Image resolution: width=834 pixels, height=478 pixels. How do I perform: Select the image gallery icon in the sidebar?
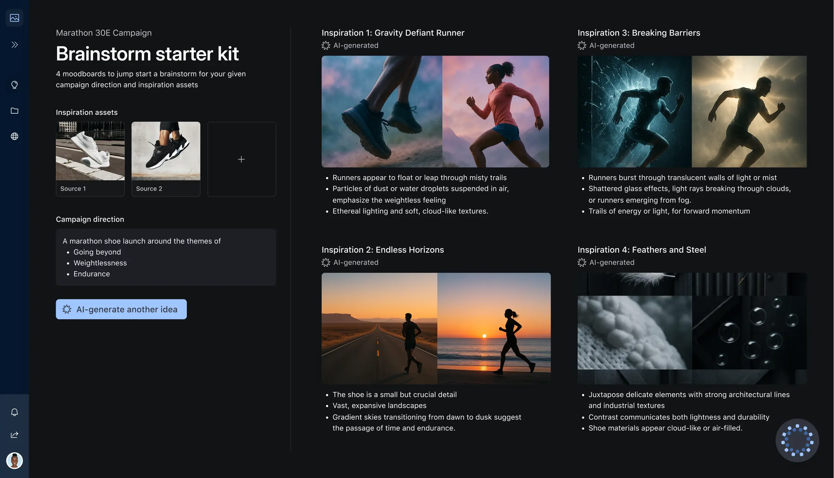14,18
